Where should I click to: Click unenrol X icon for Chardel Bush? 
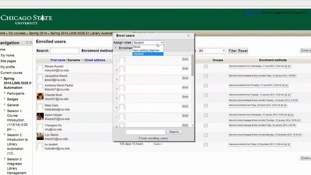(289, 95)
